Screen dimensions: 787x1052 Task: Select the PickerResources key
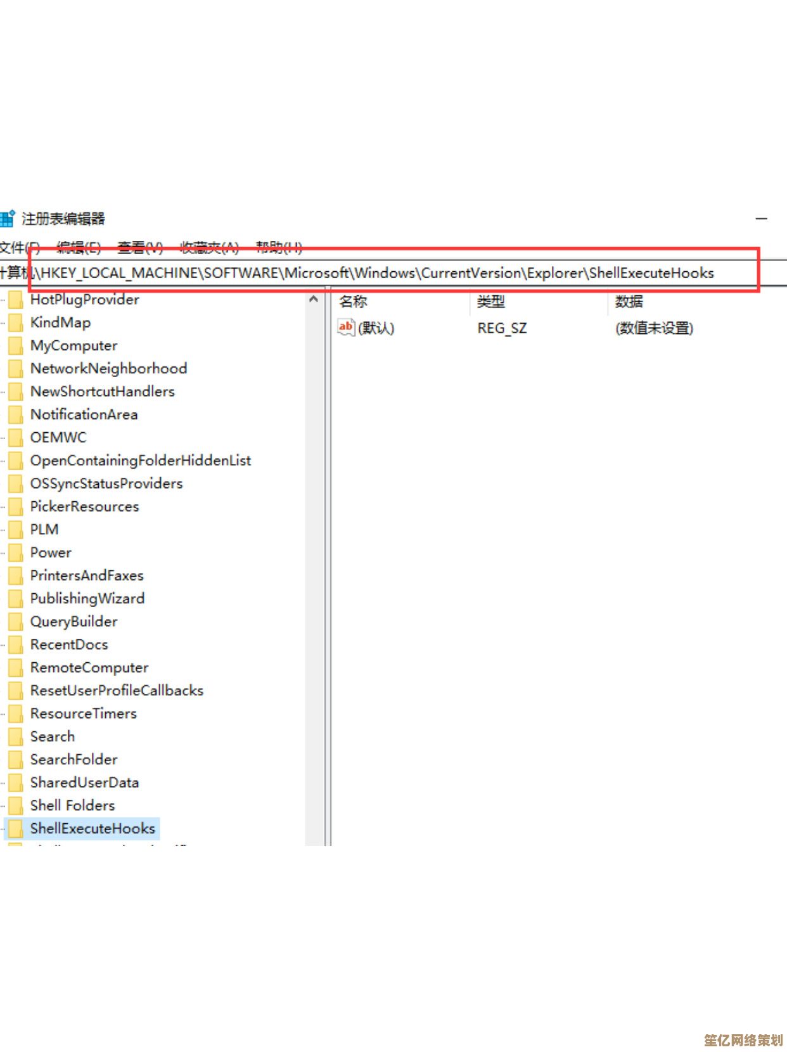coord(84,506)
